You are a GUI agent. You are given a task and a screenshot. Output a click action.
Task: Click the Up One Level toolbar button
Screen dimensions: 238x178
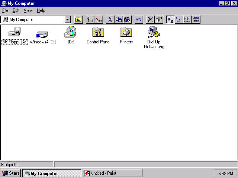tap(78, 20)
